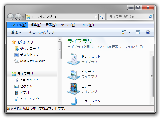This screenshot has width=161, height=120.
Task: Select the large ビデオ library icon
Action: click(74, 88)
